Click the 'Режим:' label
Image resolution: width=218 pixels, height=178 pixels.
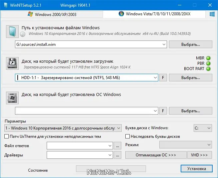(x=132, y=145)
